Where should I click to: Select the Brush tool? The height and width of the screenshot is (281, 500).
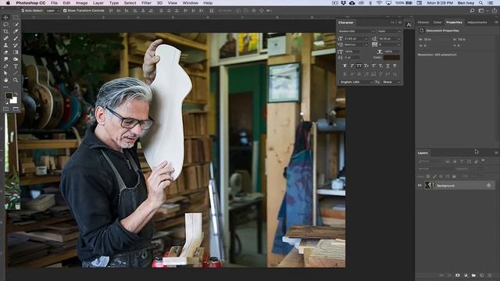[16, 38]
